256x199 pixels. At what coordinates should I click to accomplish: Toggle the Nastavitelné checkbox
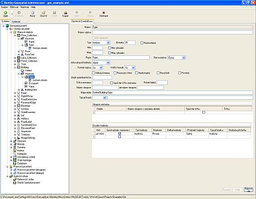(142, 43)
